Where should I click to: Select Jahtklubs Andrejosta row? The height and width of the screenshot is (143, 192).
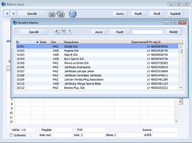(x=97, y=67)
